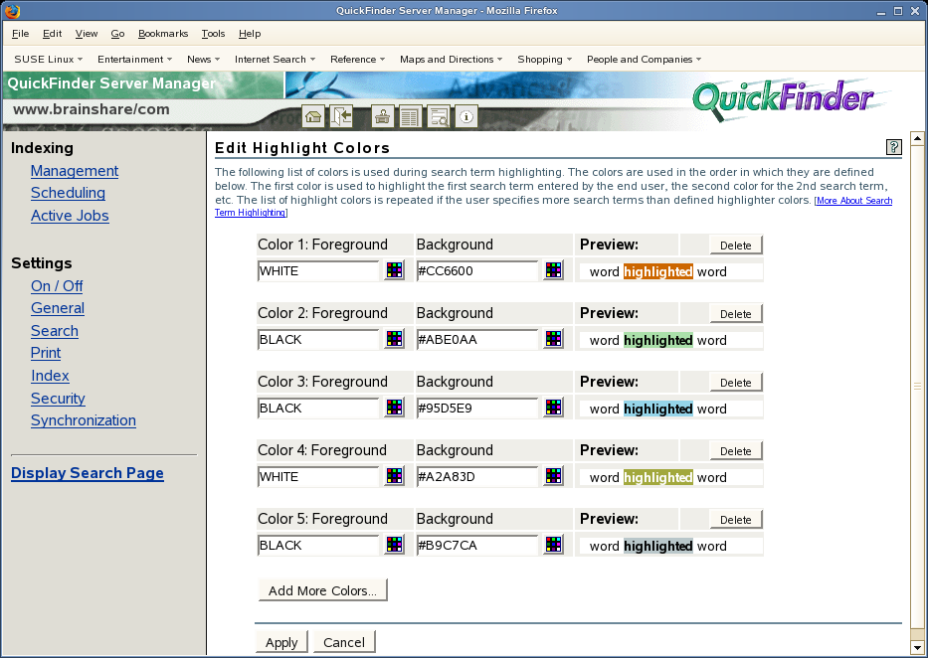Open the Tools menu
This screenshot has width=928, height=658.
pos(213,34)
